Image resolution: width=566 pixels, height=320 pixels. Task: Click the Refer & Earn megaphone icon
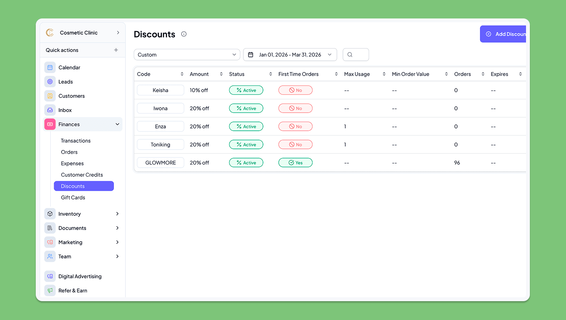[x=50, y=290]
